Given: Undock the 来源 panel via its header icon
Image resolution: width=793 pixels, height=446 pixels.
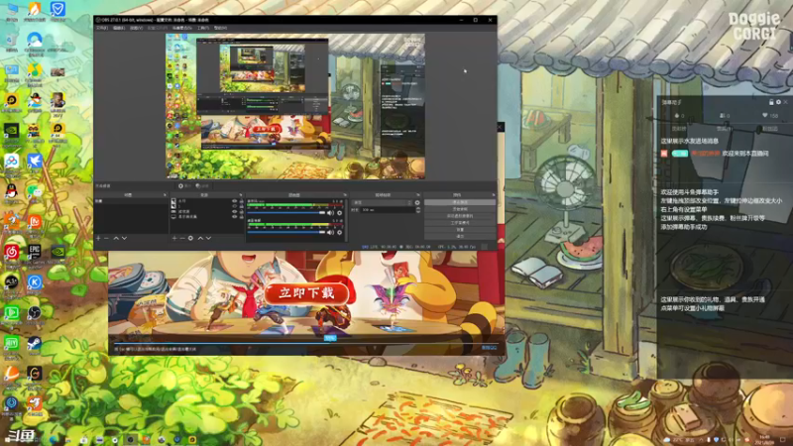Looking at the screenshot, I should 241,195.
